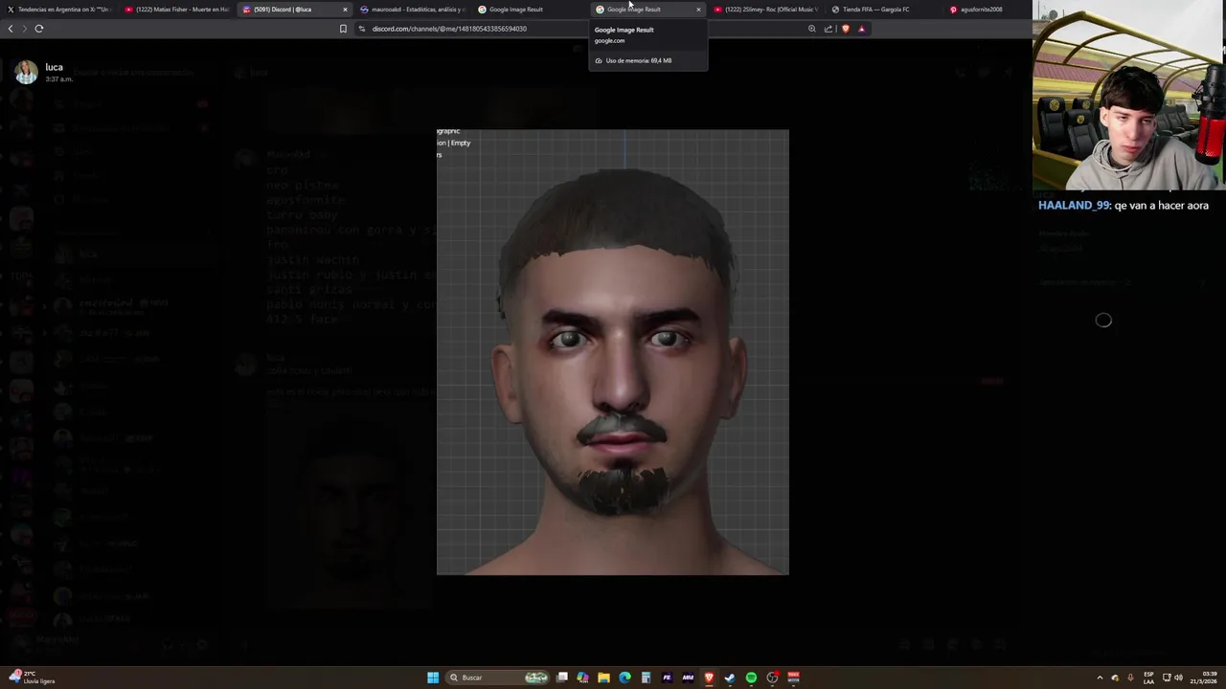Open OBS Studio from the taskbar
The width and height of the screenshot is (1226, 689).
tap(772, 678)
